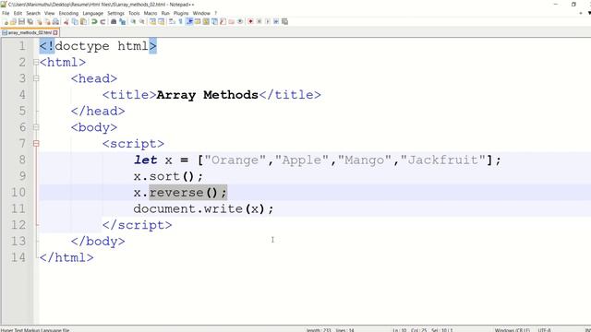Open the Language menu
This screenshot has height=332, width=591.
pyautogui.click(x=92, y=13)
